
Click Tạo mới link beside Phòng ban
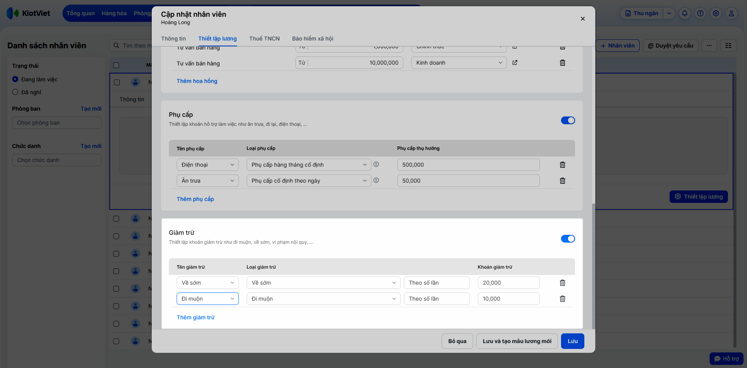[x=91, y=109]
